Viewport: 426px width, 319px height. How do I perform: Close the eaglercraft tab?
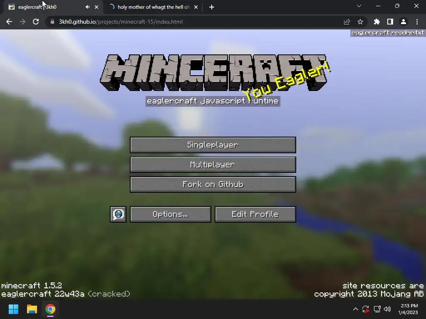pyautogui.click(x=97, y=7)
